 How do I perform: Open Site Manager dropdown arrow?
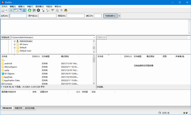(x=6, y=10)
